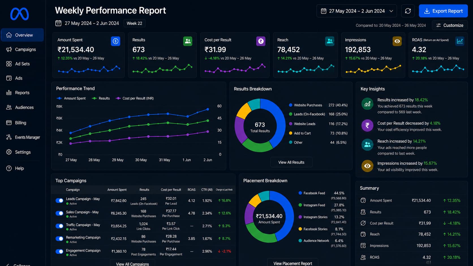
Task: Click the Amount Spent column header
Action: [x=117, y=190]
